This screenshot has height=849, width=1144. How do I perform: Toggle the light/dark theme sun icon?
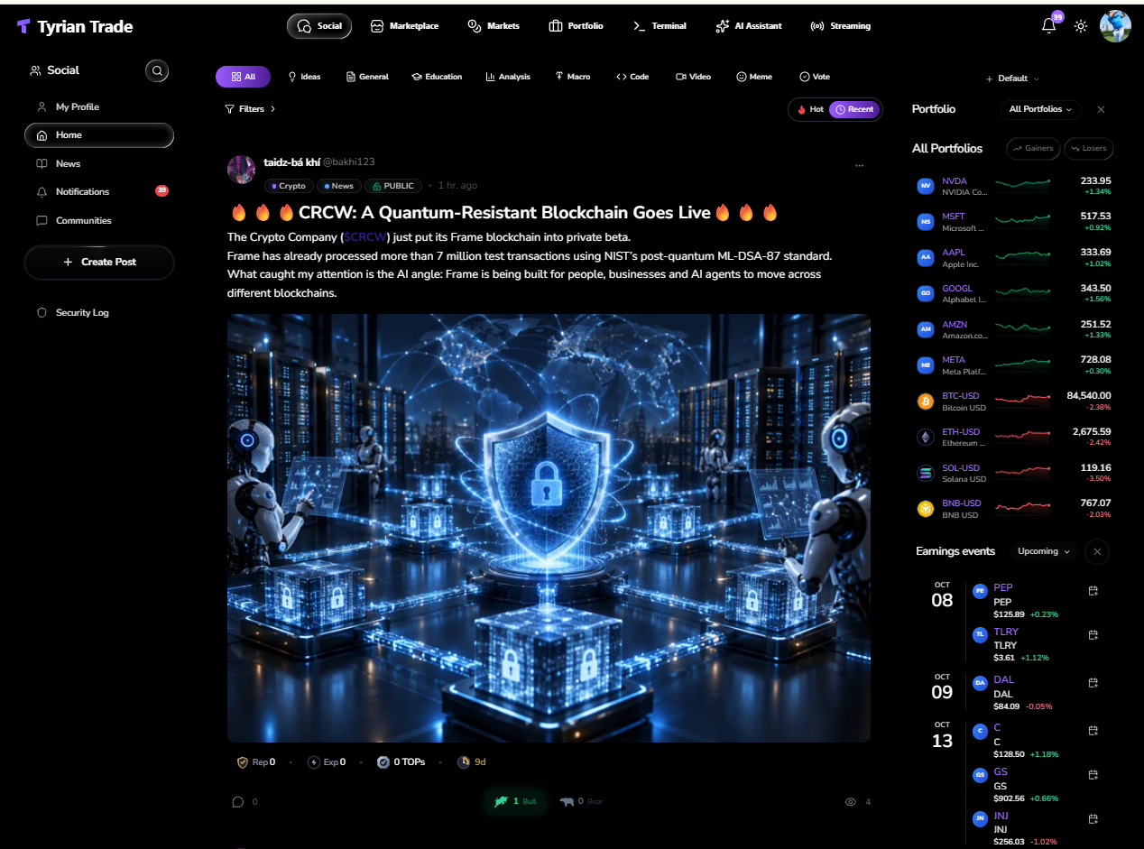point(1081,26)
